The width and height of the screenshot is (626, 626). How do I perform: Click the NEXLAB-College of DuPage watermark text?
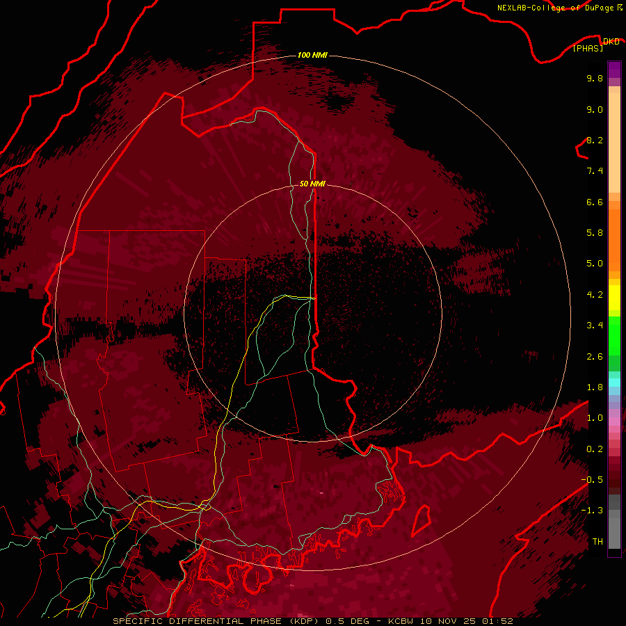555,8
